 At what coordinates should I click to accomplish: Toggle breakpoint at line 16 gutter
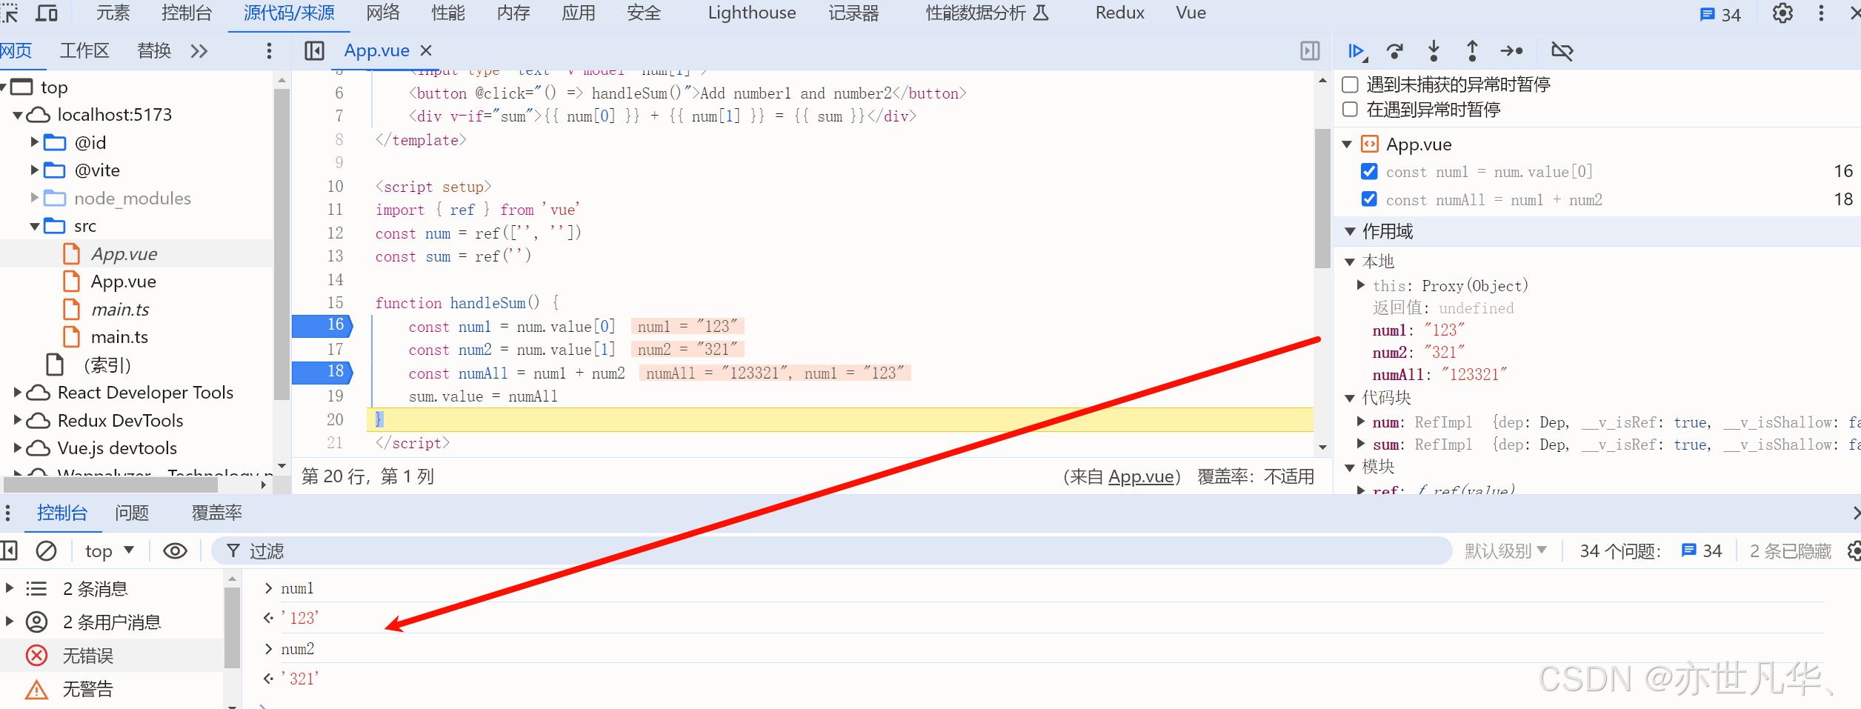pyautogui.click(x=322, y=325)
